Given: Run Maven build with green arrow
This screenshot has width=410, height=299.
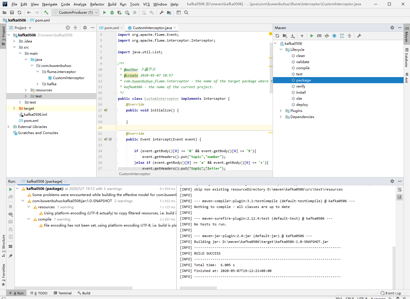Looking at the screenshot, I should pos(312,36).
